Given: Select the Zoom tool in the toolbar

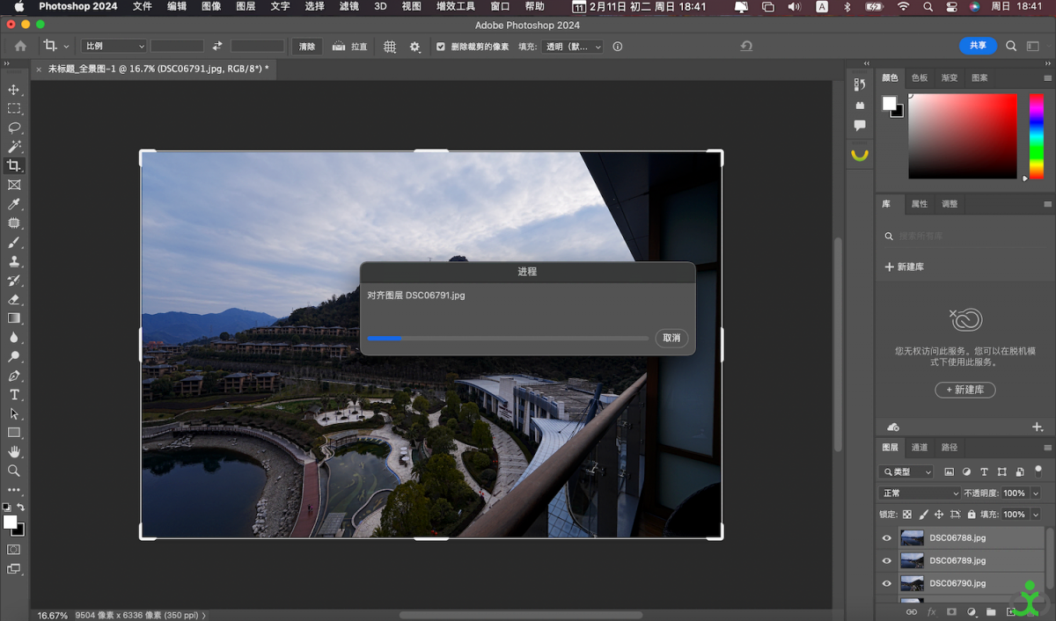Looking at the screenshot, I should pos(14,471).
